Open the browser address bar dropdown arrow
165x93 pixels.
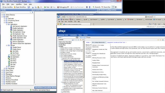point(146,17)
